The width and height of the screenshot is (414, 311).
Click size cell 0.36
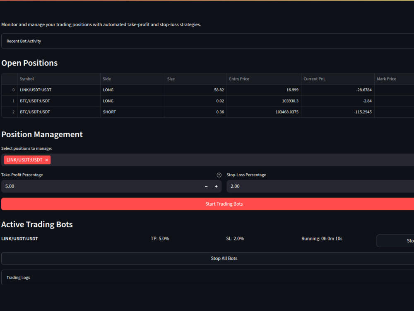(x=196, y=112)
